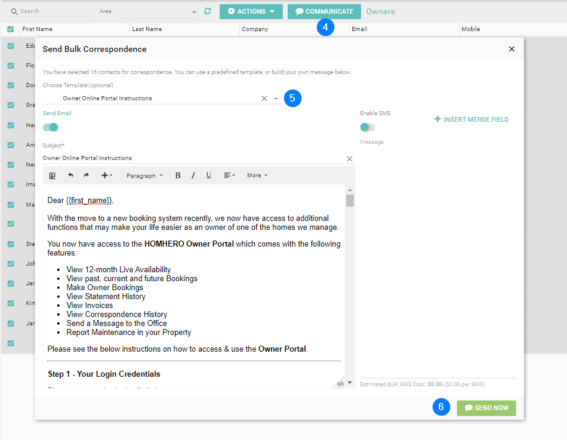Click the undo arrow in editor toolbar
The height and width of the screenshot is (440, 567).
(70, 176)
